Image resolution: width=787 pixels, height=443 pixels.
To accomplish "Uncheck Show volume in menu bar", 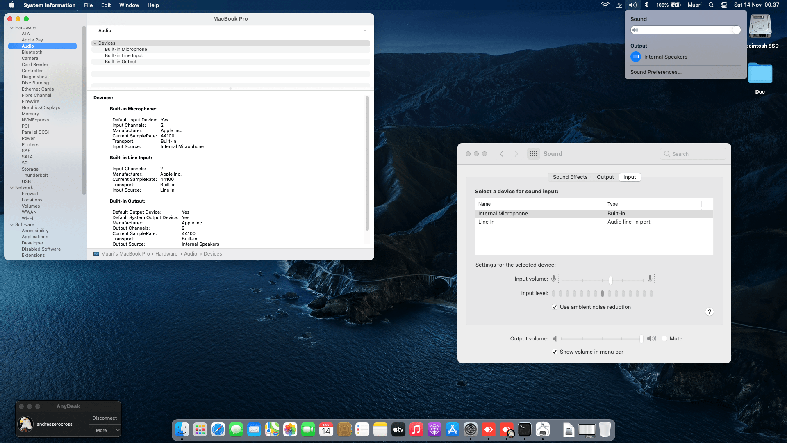I will [x=555, y=352].
